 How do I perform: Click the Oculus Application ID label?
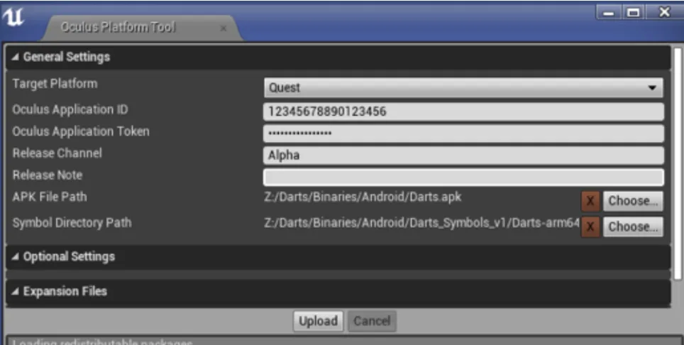pyautogui.click(x=70, y=109)
